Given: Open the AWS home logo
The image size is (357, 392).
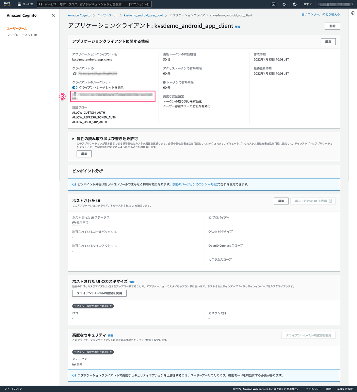Looking at the screenshot, I should tap(7, 4).
